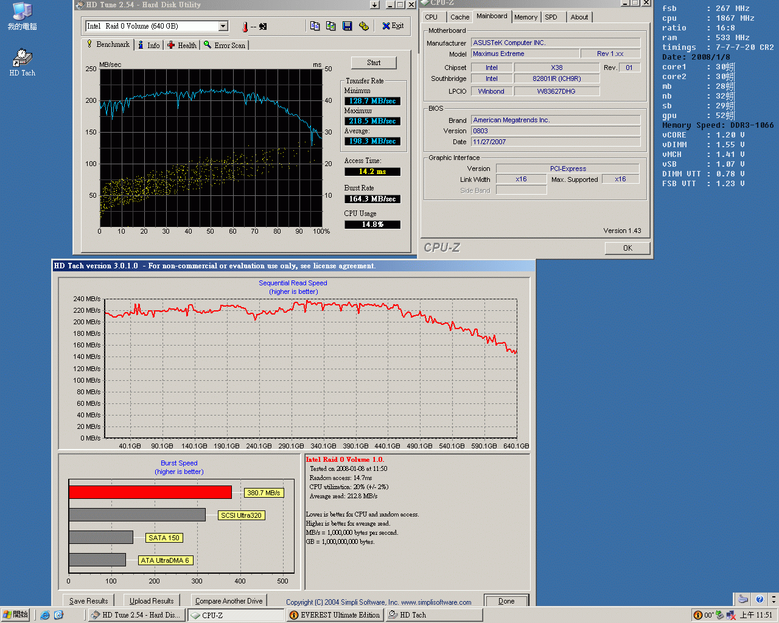Switch to the Info tab in HD Tune
This screenshot has height=623, width=779.
(x=149, y=46)
